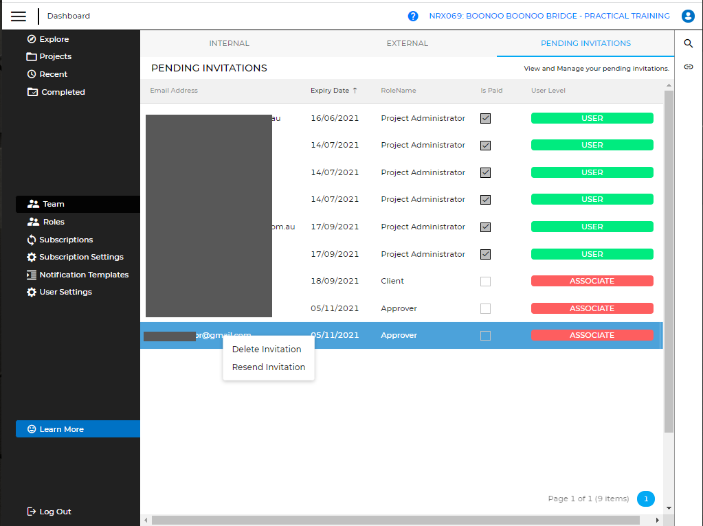
Task: Click the horizontal scrollbar left arrow
Action: pyautogui.click(x=146, y=521)
